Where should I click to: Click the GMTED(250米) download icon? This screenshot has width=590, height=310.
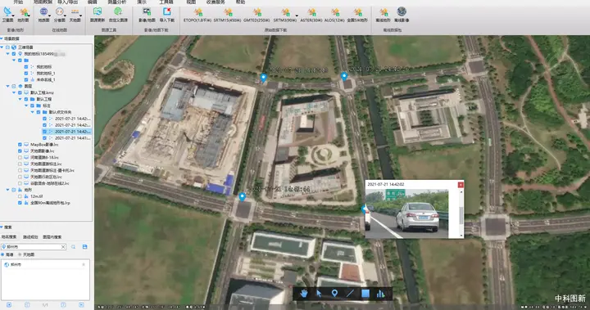pos(257,12)
